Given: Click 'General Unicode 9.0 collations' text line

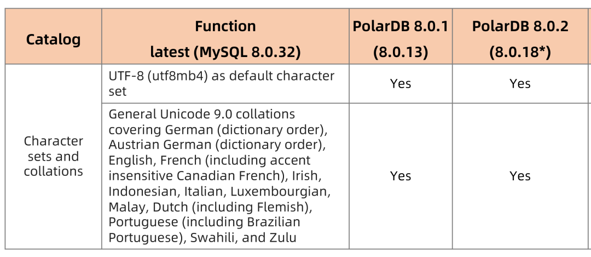Looking at the screenshot, I should tap(201, 114).
